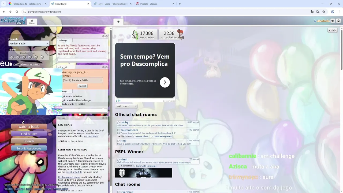Open the RU Premiere League link
Image resolution: width=343 pixels, height=193 pixels.
69,177
